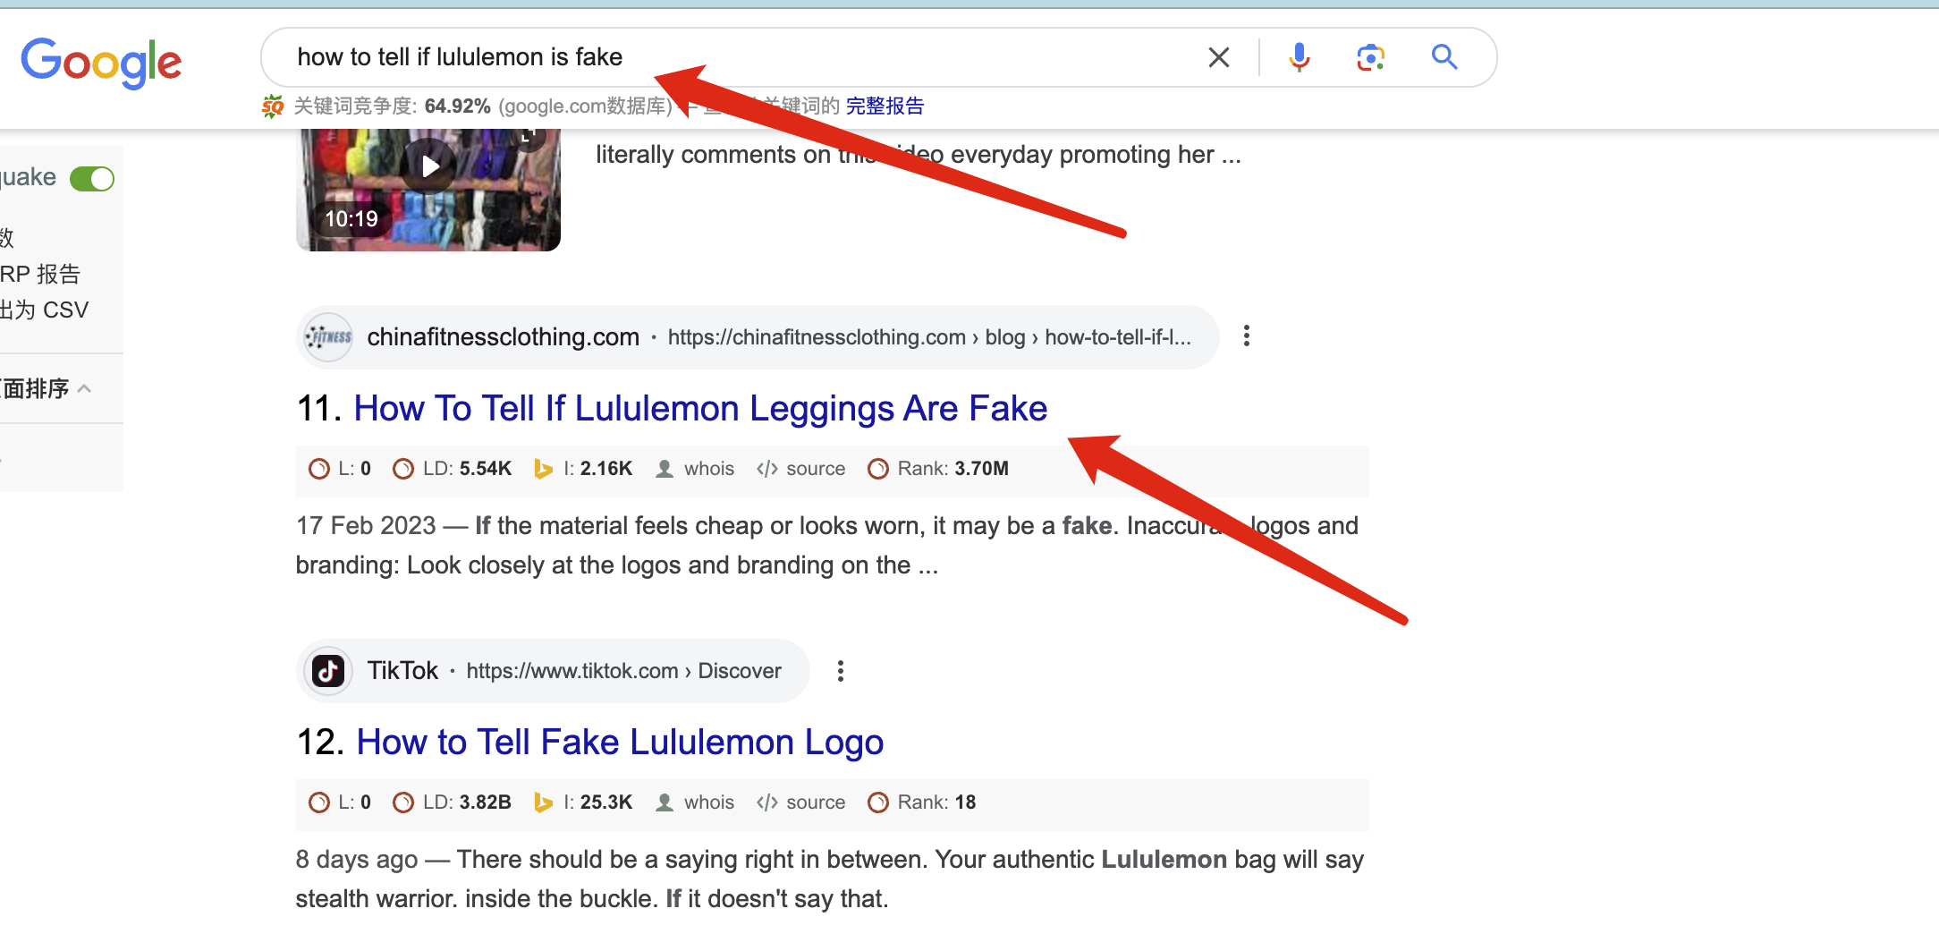
Task: Click the blue magnifier search button
Action: click(1444, 57)
